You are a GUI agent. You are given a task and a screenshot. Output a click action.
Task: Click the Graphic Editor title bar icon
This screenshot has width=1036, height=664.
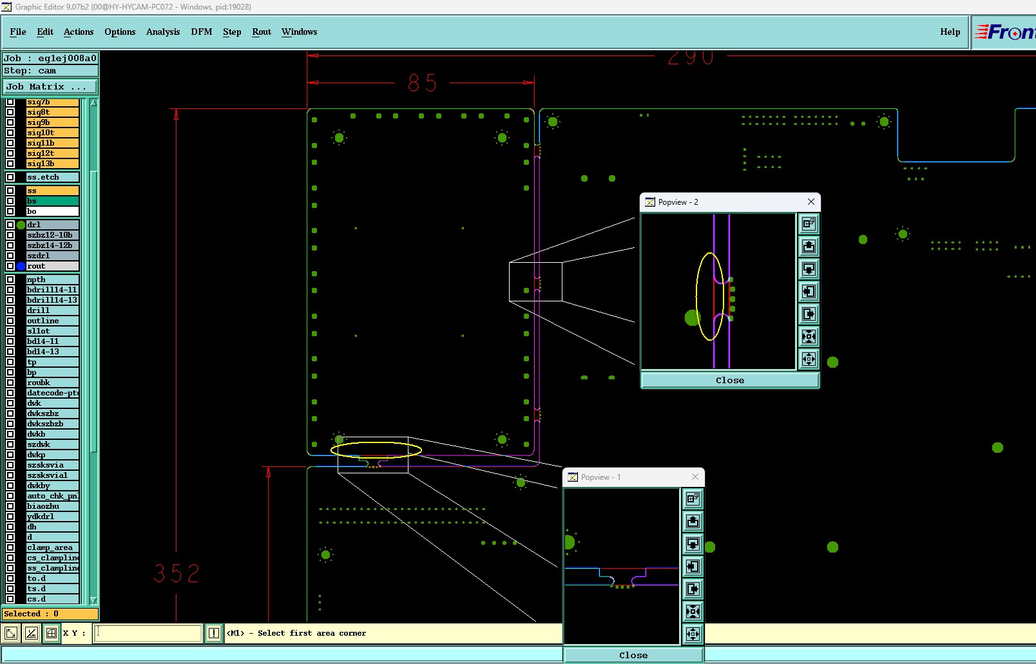[6, 6]
